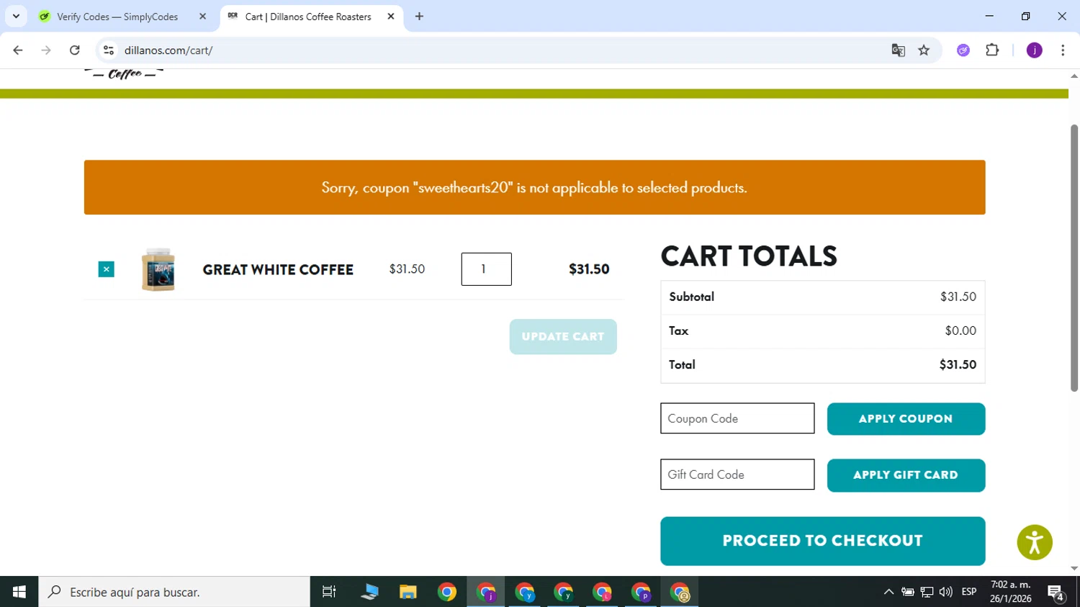Open the Google Translate icon

point(898,50)
